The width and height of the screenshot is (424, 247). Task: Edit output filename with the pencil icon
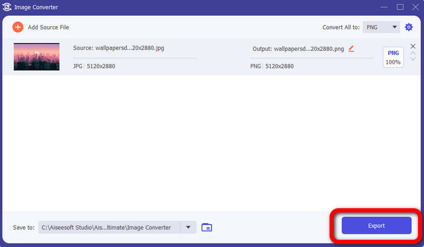tap(351, 49)
